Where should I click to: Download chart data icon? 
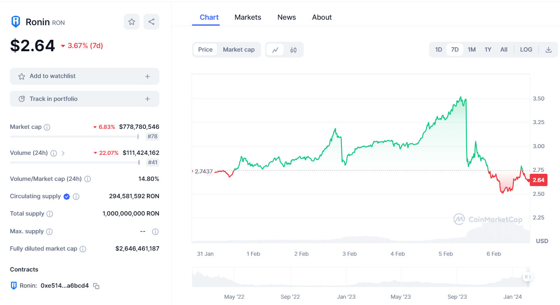548,50
